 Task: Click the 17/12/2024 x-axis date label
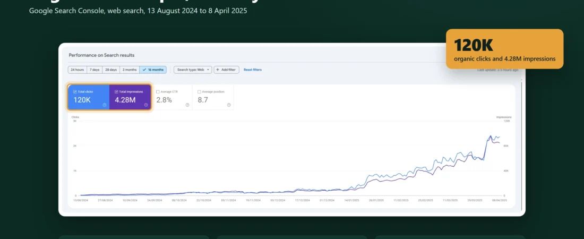click(x=303, y=200)
